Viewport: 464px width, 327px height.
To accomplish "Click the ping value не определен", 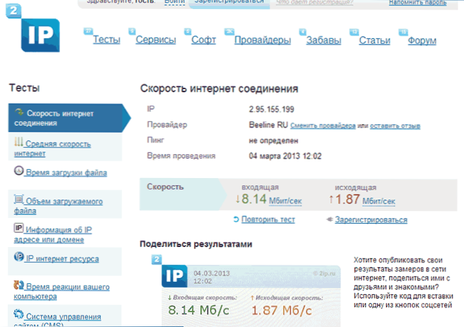I will point(273,141).
